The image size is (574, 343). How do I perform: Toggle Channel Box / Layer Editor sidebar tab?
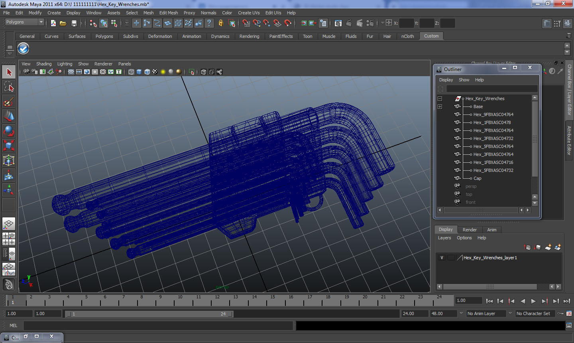pos(569,90)
